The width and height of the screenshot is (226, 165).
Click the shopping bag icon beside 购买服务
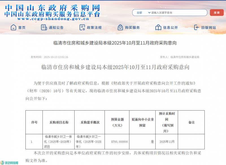(x=120, y=27)
